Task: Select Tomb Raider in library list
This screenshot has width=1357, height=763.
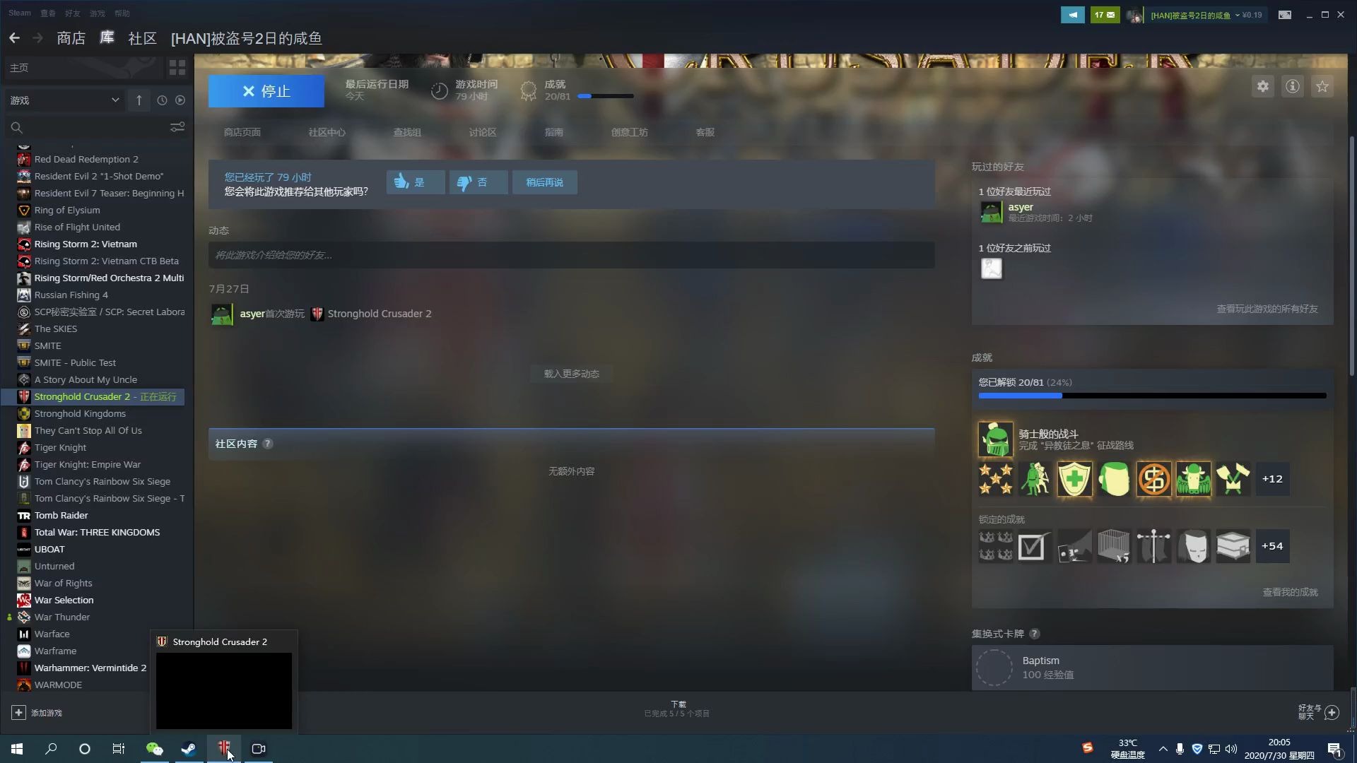Action: point(61,515)
